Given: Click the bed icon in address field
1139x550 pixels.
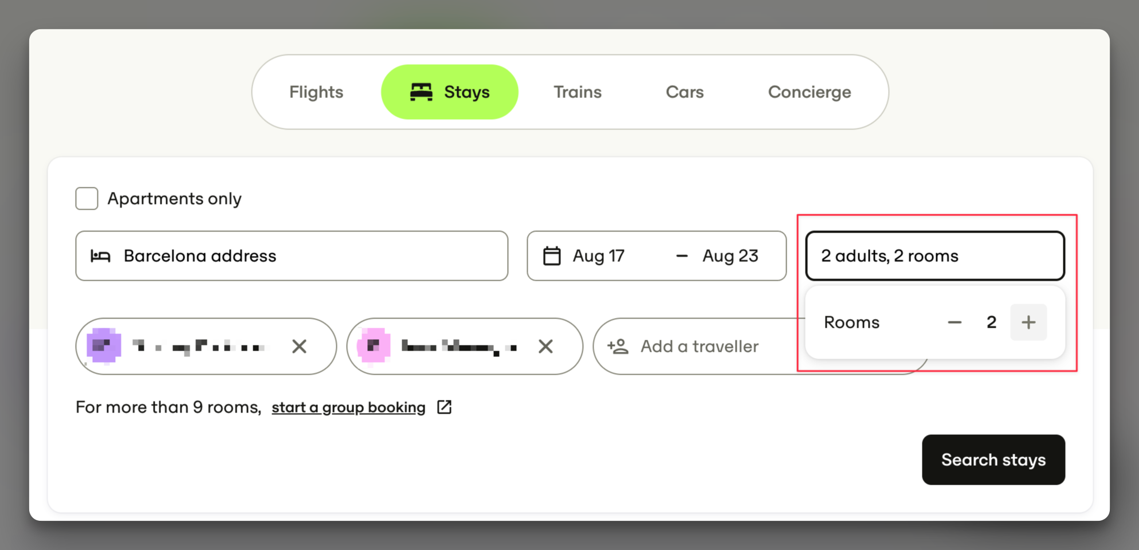Looking at the screenshot, I should click(100, 256).
